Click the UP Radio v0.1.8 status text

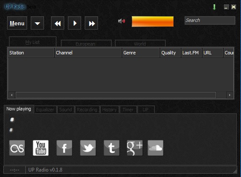point(45,170)
